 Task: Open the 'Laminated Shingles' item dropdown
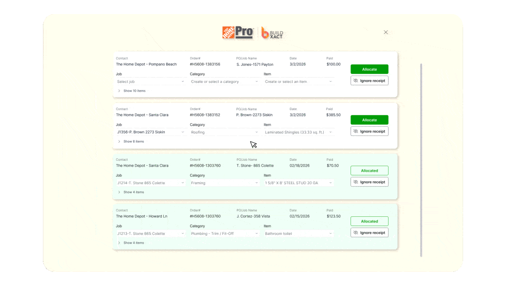click(298, 132)
